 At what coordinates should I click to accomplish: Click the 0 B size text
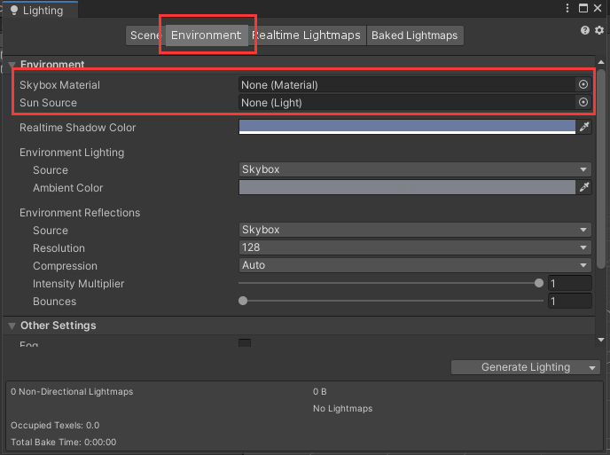coord(320,391)
